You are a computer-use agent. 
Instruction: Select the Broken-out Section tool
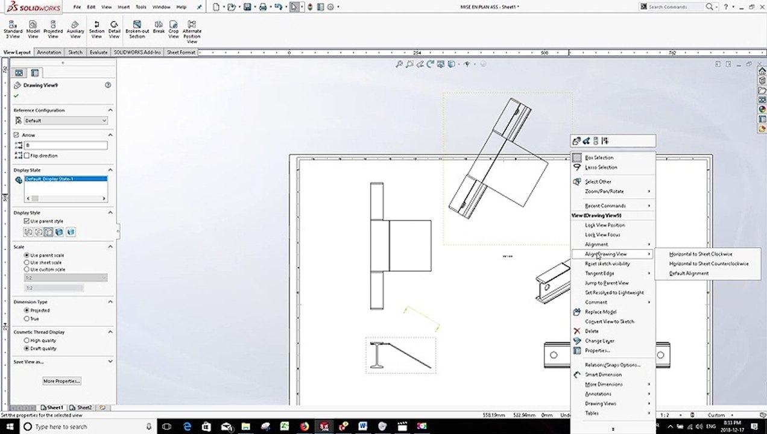[137, 29]
